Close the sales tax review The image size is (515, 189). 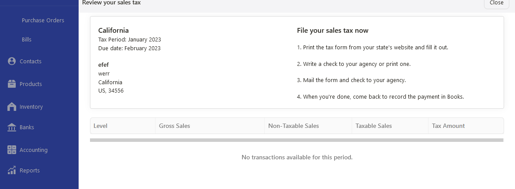[496, 3]
